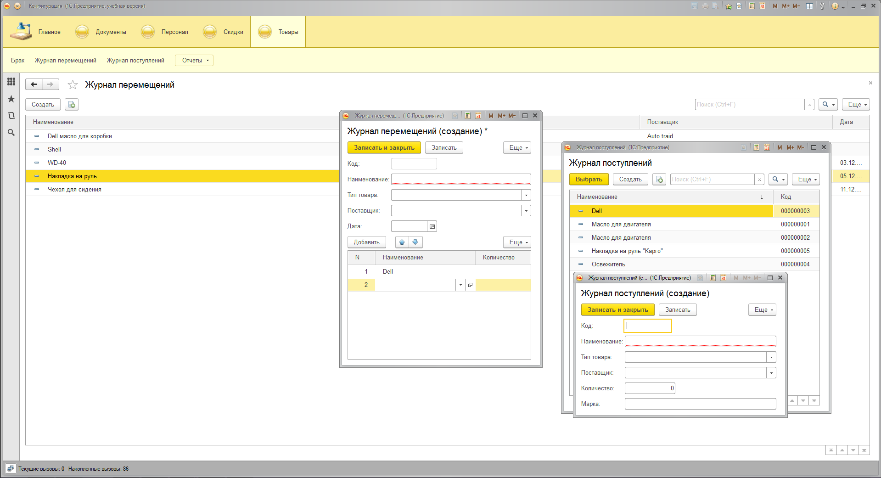Click the Добавить button
The width and height of the screenshot is (881, 478).
click(367, 242)
